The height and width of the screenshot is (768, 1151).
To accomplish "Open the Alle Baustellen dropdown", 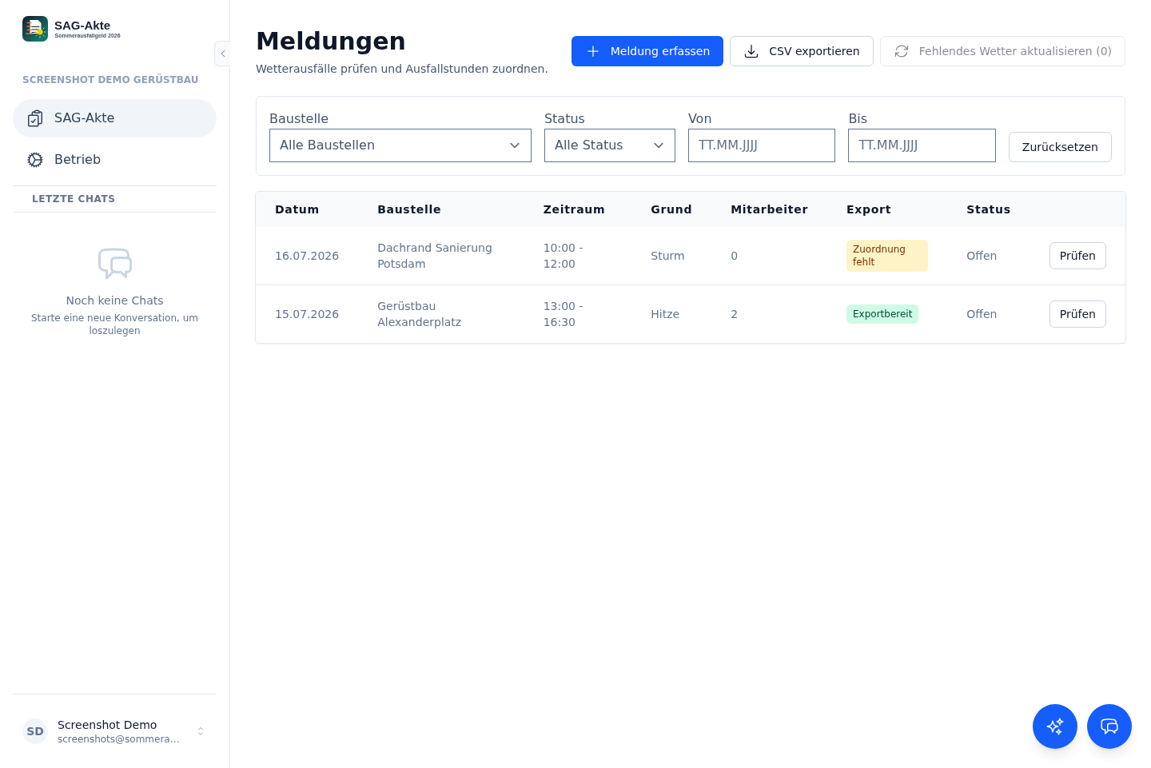I will [x=400, y=145].
